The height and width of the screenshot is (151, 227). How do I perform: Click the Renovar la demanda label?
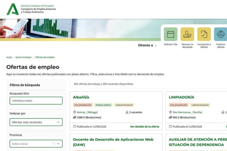(187, 46)
